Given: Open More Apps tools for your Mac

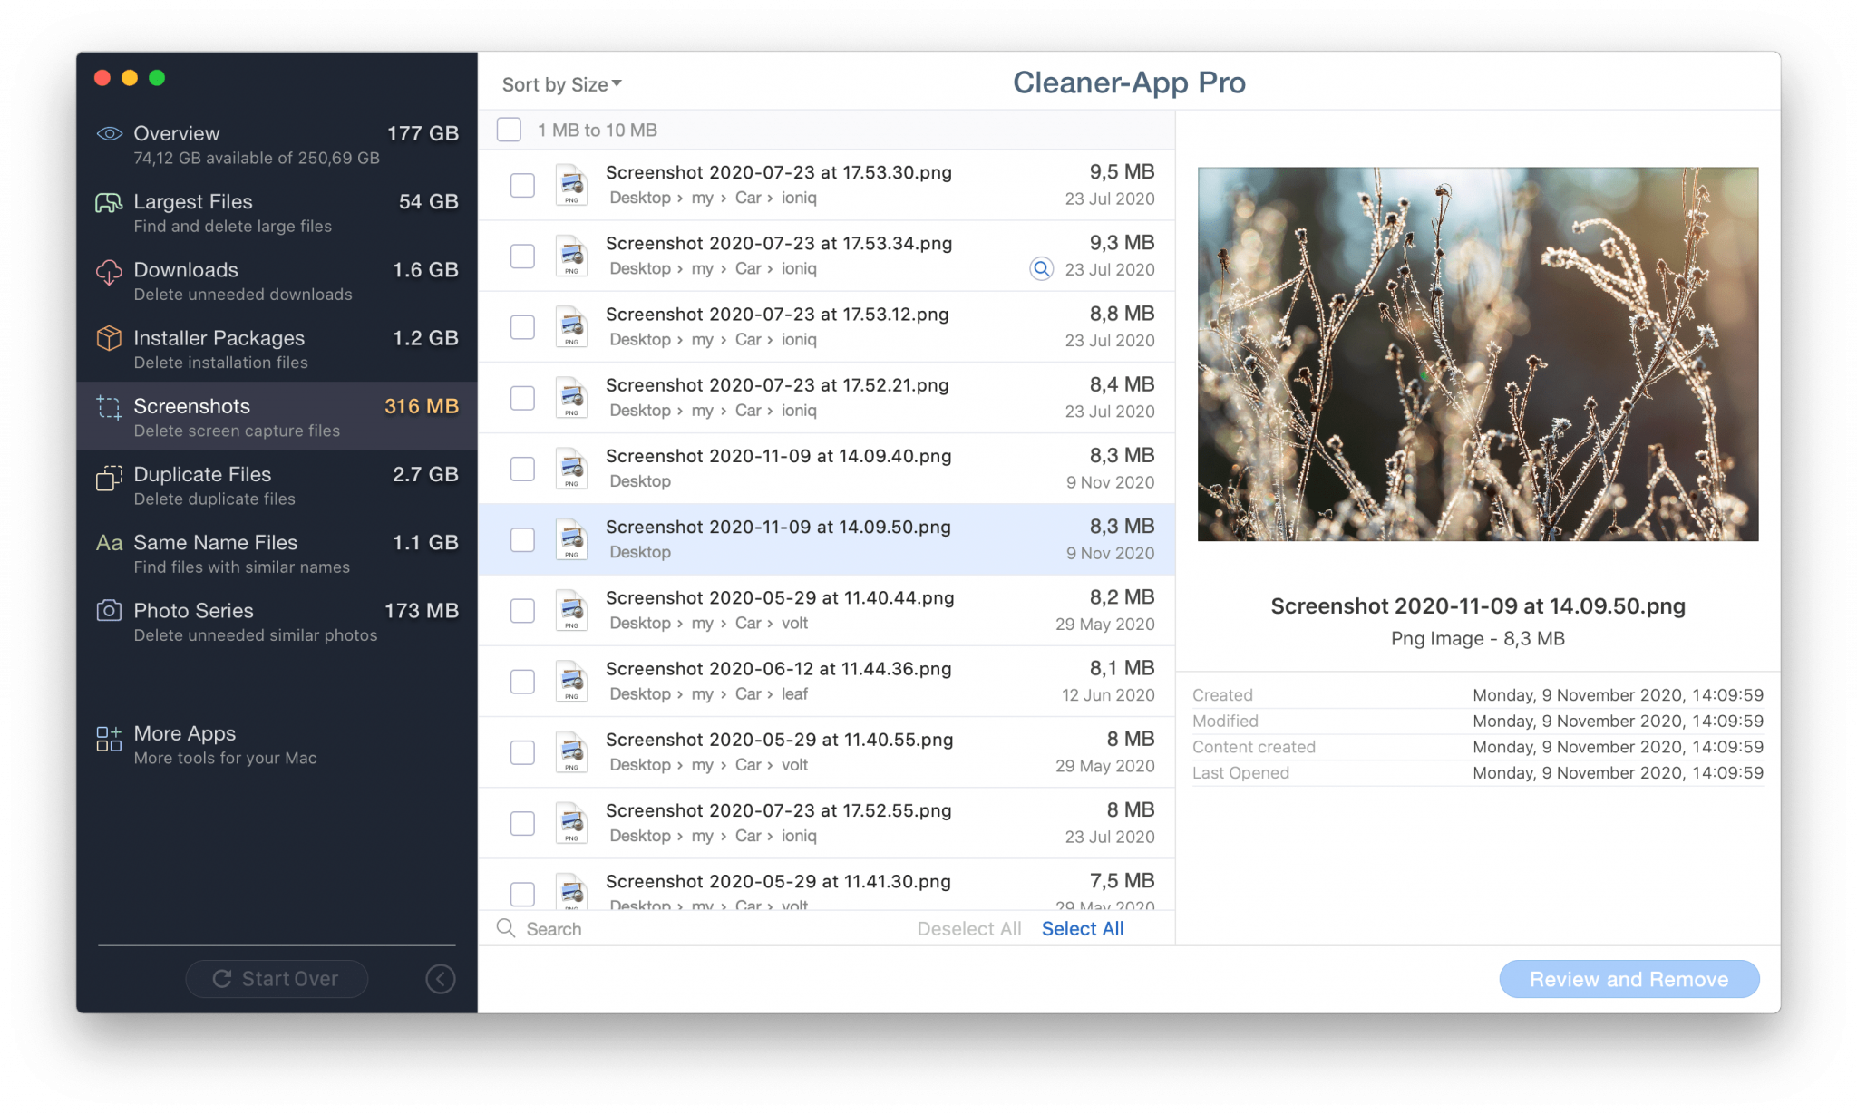Looking at the screenshot, I should point(277,744).
